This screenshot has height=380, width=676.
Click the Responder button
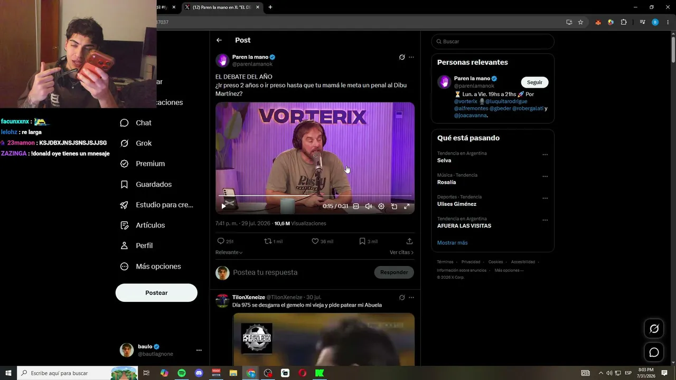[394, 272]
